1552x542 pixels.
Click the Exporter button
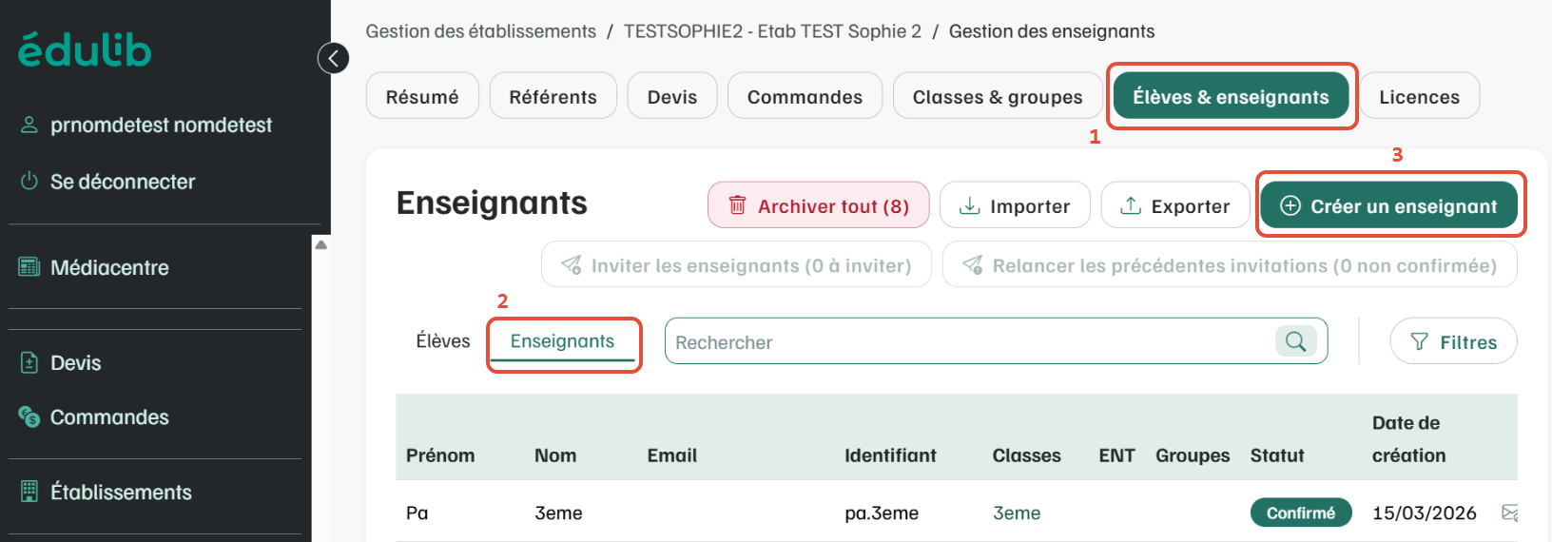(1175, 205)
